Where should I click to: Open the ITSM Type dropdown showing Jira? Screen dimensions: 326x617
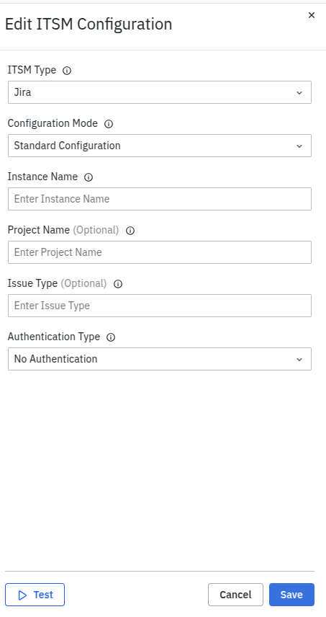(x=160, y=92)
